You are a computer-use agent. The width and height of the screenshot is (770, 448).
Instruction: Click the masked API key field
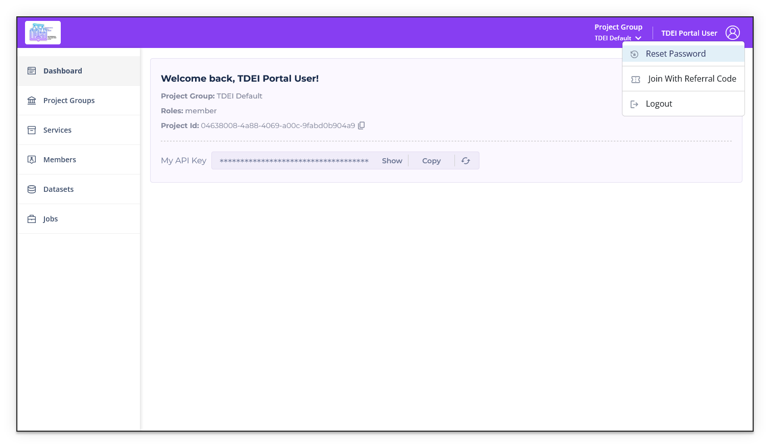[294, 160]
